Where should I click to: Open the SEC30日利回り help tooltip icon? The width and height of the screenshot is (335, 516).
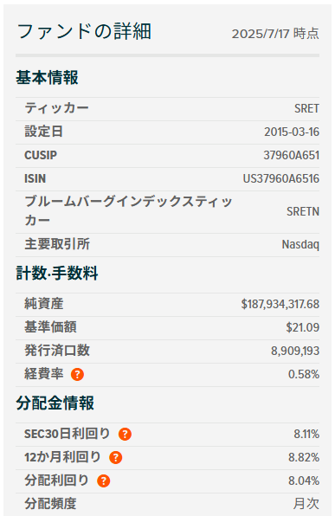tap(125, 435)
